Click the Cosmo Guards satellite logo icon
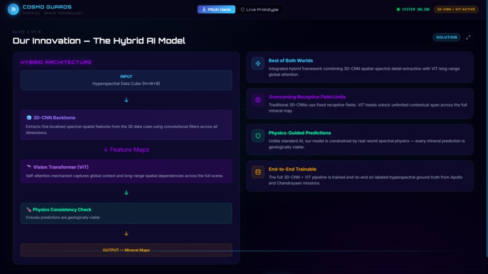Image resolution: width=488 pixels, height=274 pixels. (13, 9)
